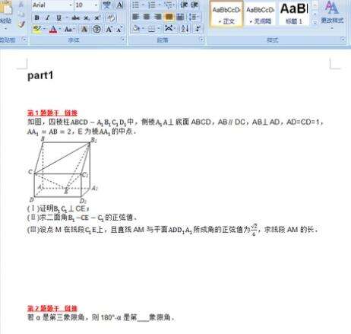Align text left
Screen dimensions: 351x334
[136, 17]
